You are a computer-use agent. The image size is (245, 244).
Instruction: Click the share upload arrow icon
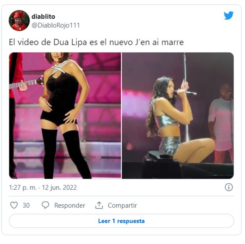[x=99, y=205]
